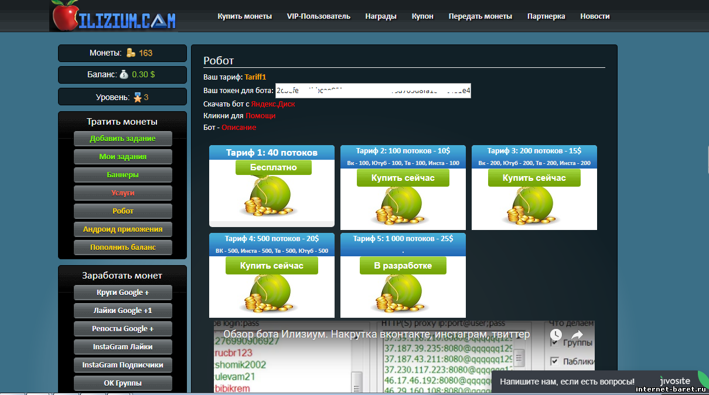This screenshot has height=395, width=709.
Task: Click the gold coins icon beside Монеты
Action: (x=131, y=53)
